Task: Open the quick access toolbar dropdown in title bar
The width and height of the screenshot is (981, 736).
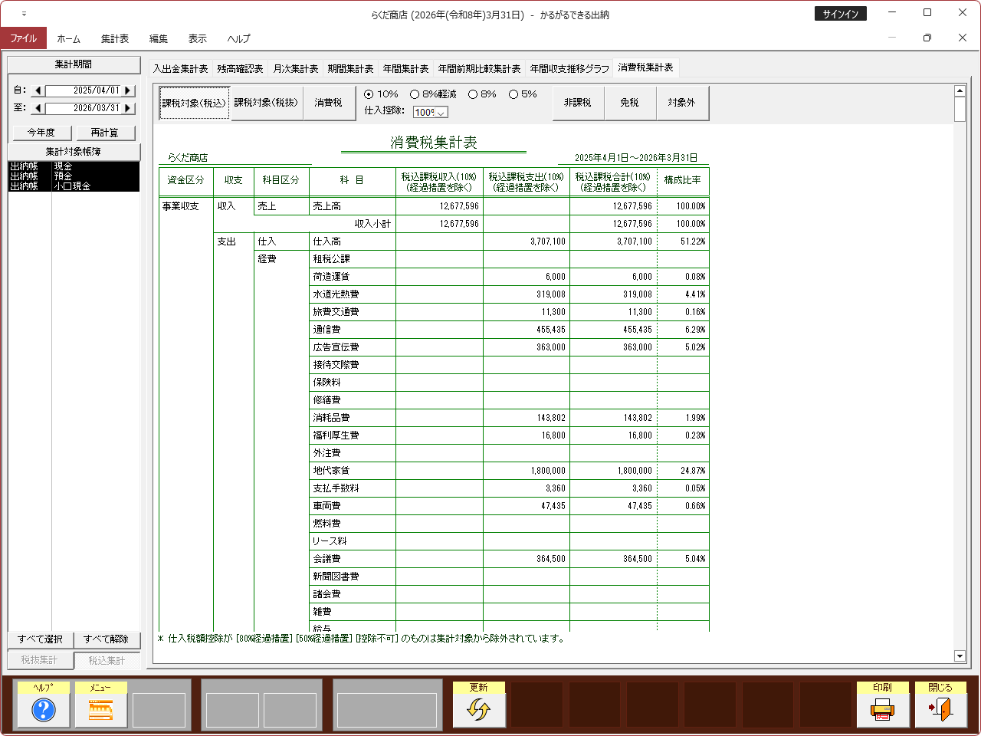Action: (24, 14)
